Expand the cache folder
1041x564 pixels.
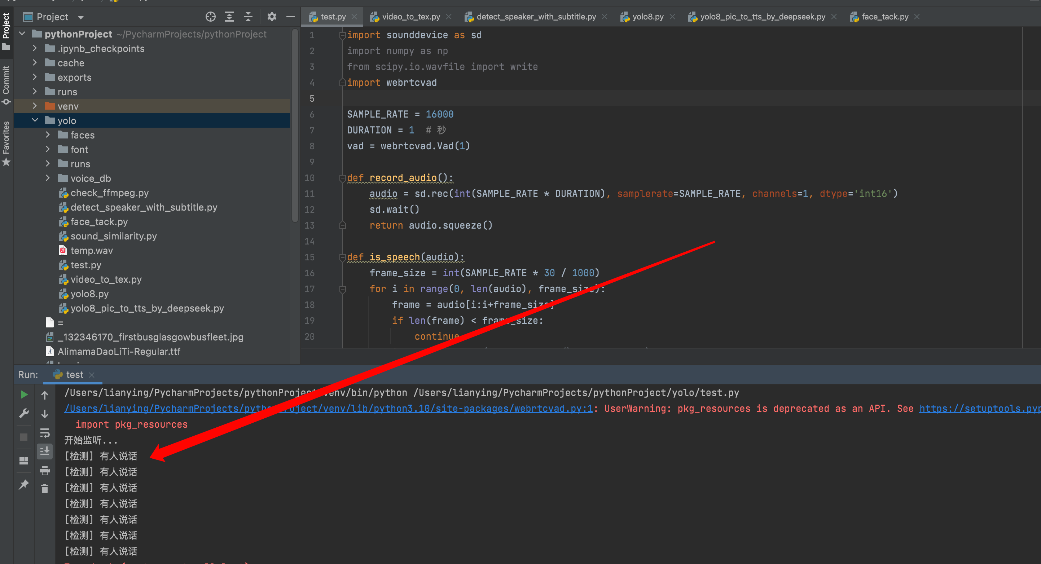click(35, 63)
